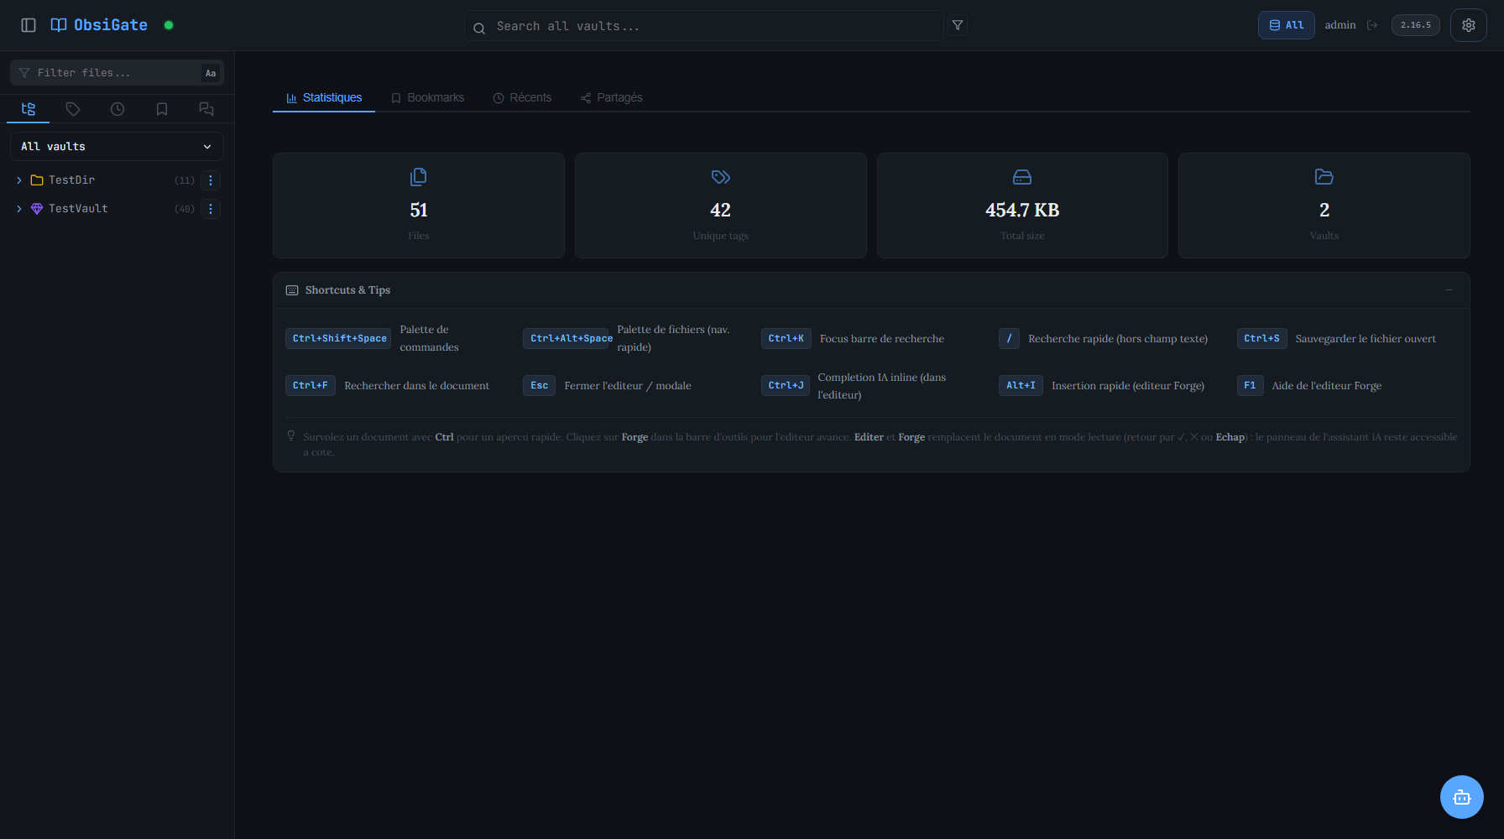Switch to the Statistiques tab
Screen dimensions: 1504x839
point(324,98)
